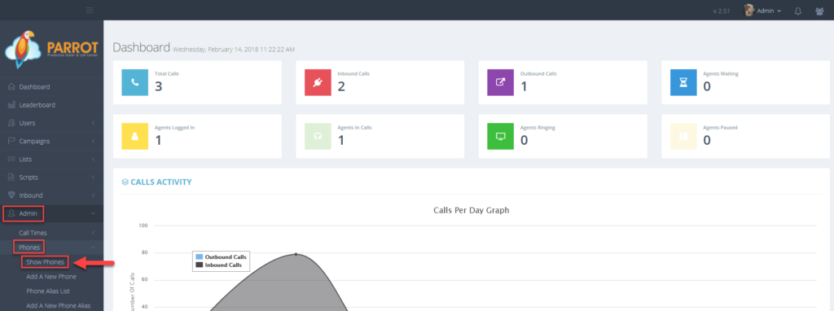
Task: Open the Admin user dropdown
Action: (x=762, y=11)
